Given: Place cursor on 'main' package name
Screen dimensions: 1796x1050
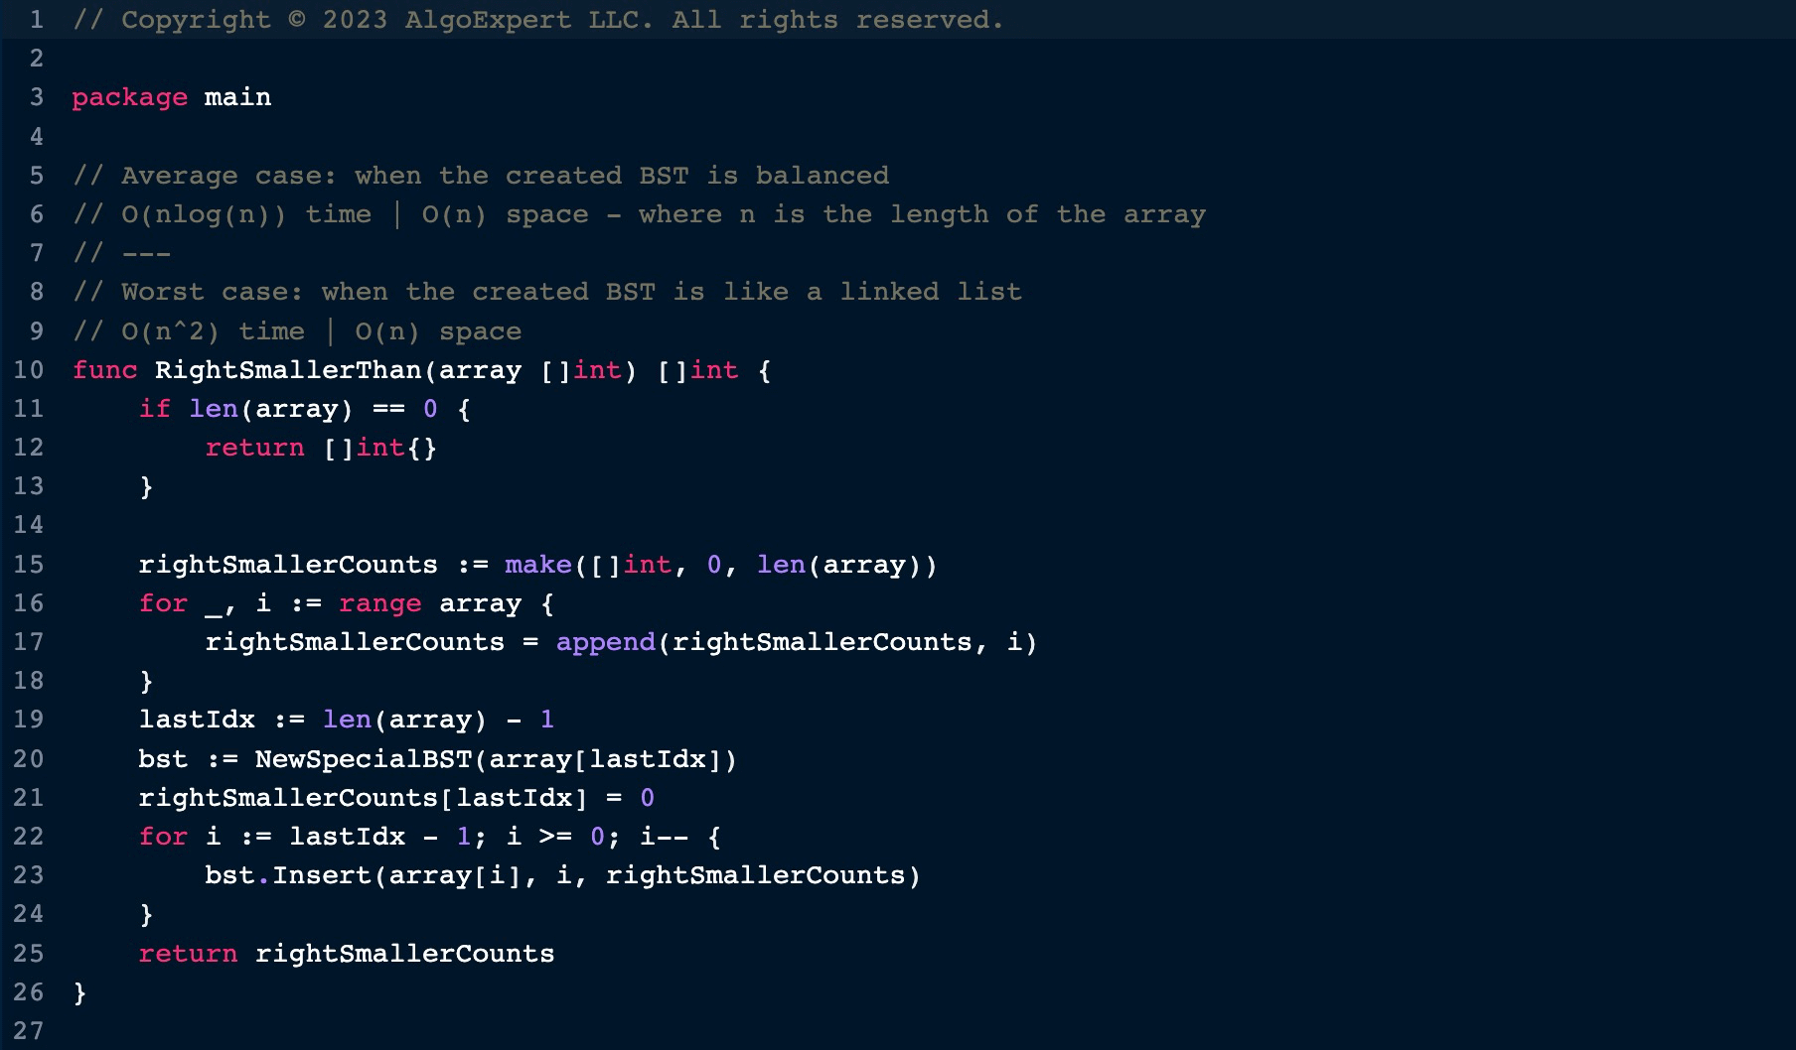Looking at the screenshot, I should click(x=237, y=97).
